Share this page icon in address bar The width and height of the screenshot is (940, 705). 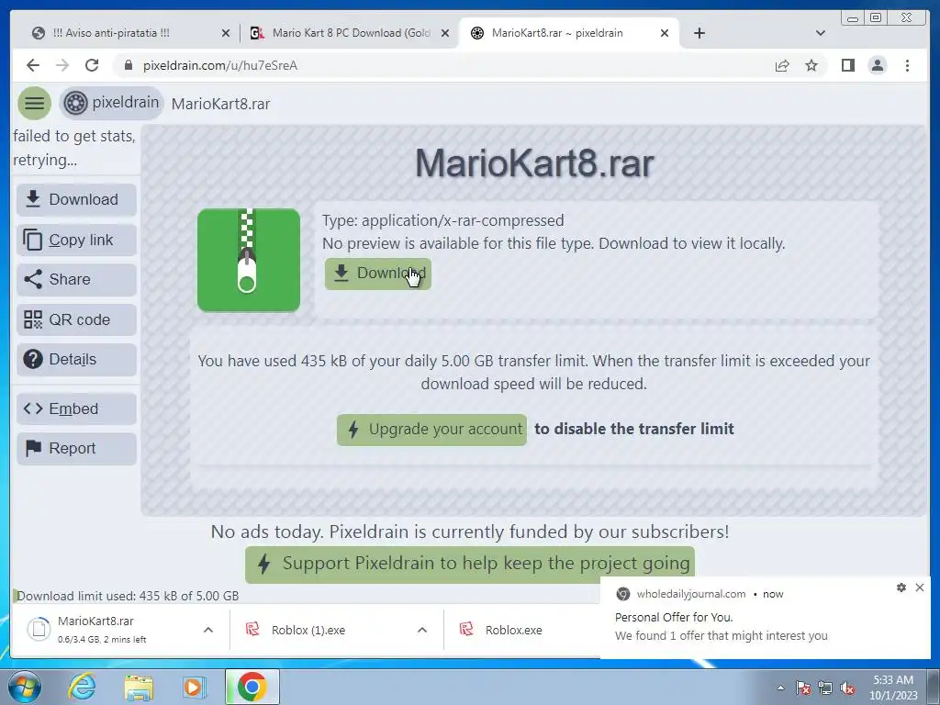point(782,65)
